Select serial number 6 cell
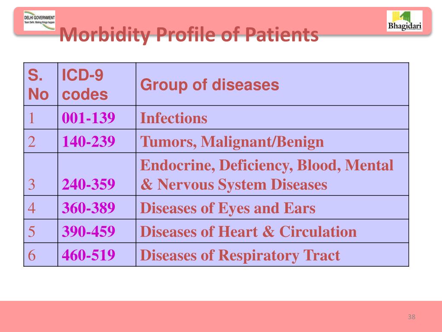 point(32,255)
